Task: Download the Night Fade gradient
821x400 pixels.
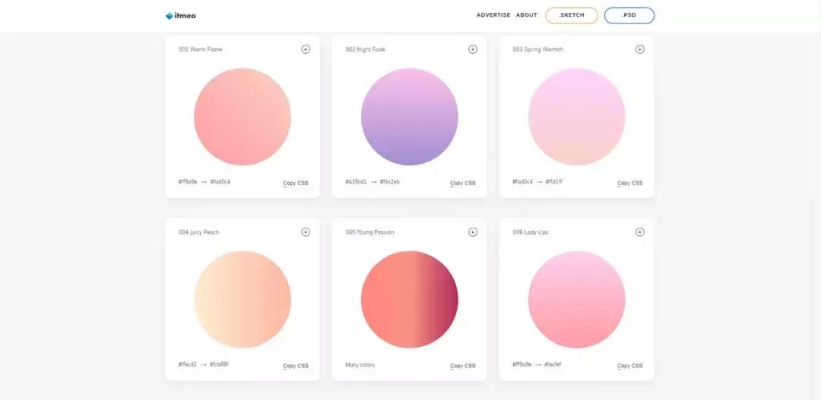Action: click(x=473, y=49)
